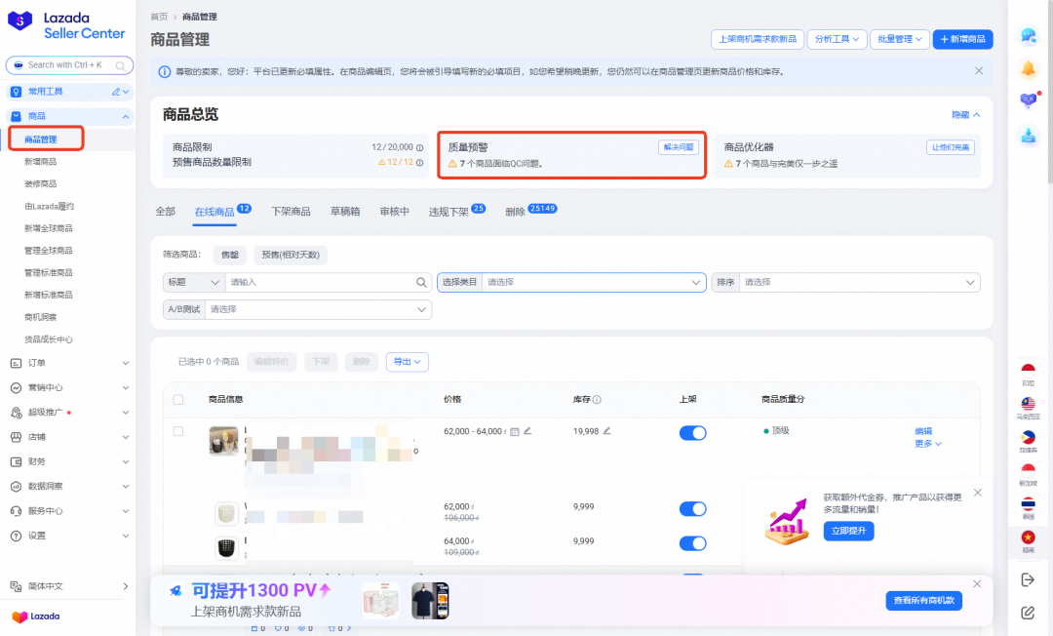Expand 更多 actions for first product
Viewport: 1053px width, 636px height.
927,444
